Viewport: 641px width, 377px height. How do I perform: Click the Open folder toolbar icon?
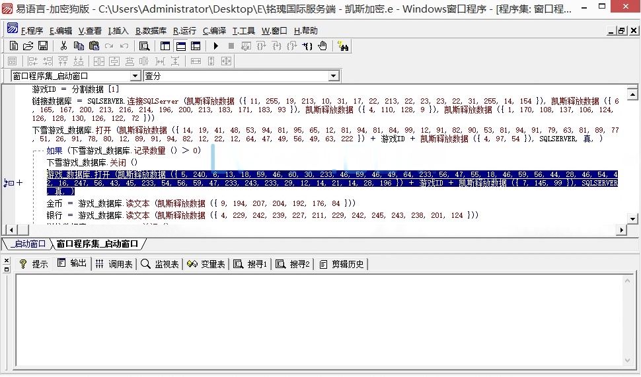click(28, 46)
